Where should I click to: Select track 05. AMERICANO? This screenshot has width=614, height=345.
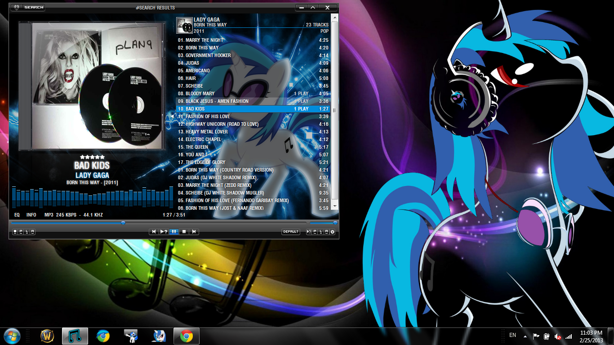[253, 71]
